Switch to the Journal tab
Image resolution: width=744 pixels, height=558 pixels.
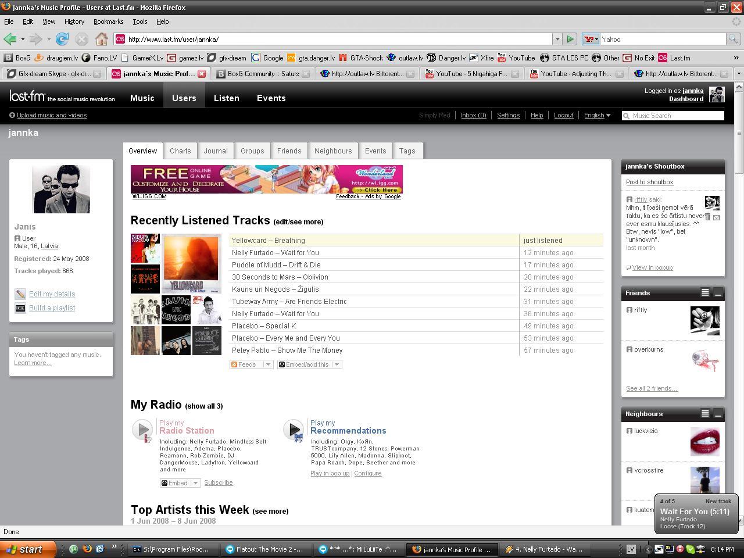coord(216,151)
